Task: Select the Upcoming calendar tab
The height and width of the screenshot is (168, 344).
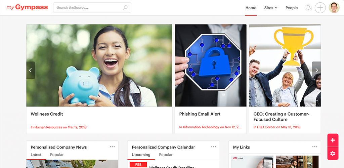Action: click(141, 155)
